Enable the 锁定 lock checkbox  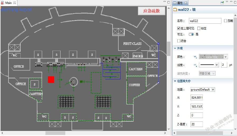point(199,28)
